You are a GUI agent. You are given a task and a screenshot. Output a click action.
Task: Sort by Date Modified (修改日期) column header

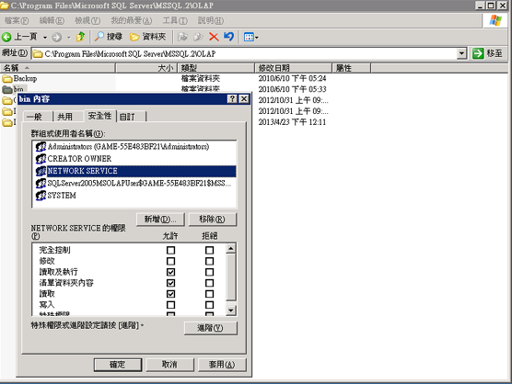click(293, 68)
